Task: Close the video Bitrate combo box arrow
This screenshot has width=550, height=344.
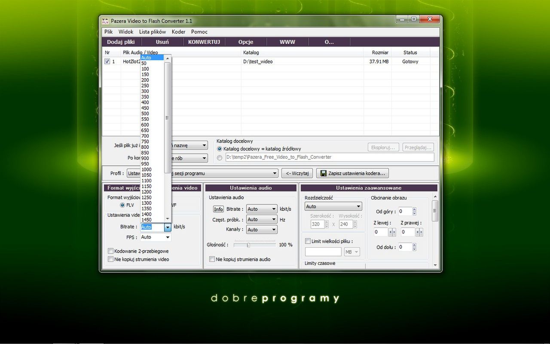Action: coord(168,227)
